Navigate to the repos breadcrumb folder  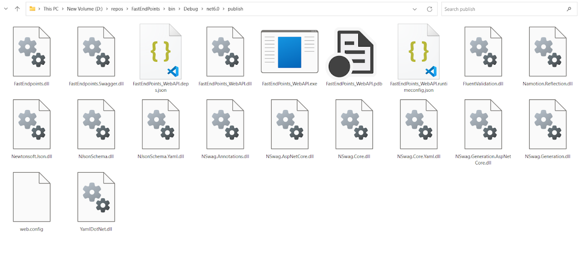pos(117,9)
